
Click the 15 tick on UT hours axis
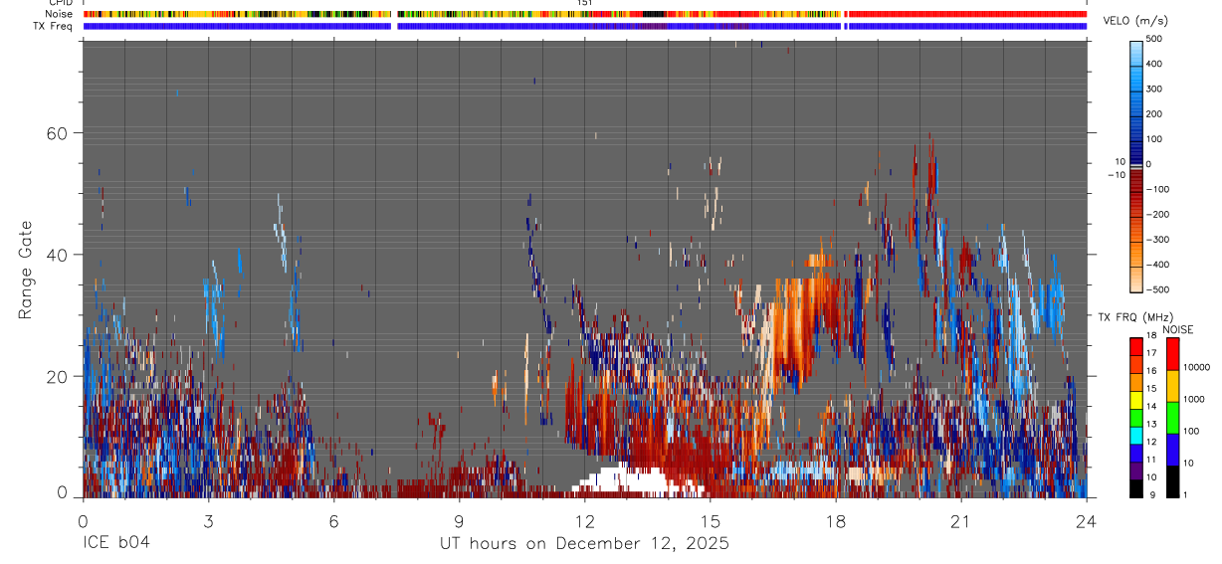point(710,521)
